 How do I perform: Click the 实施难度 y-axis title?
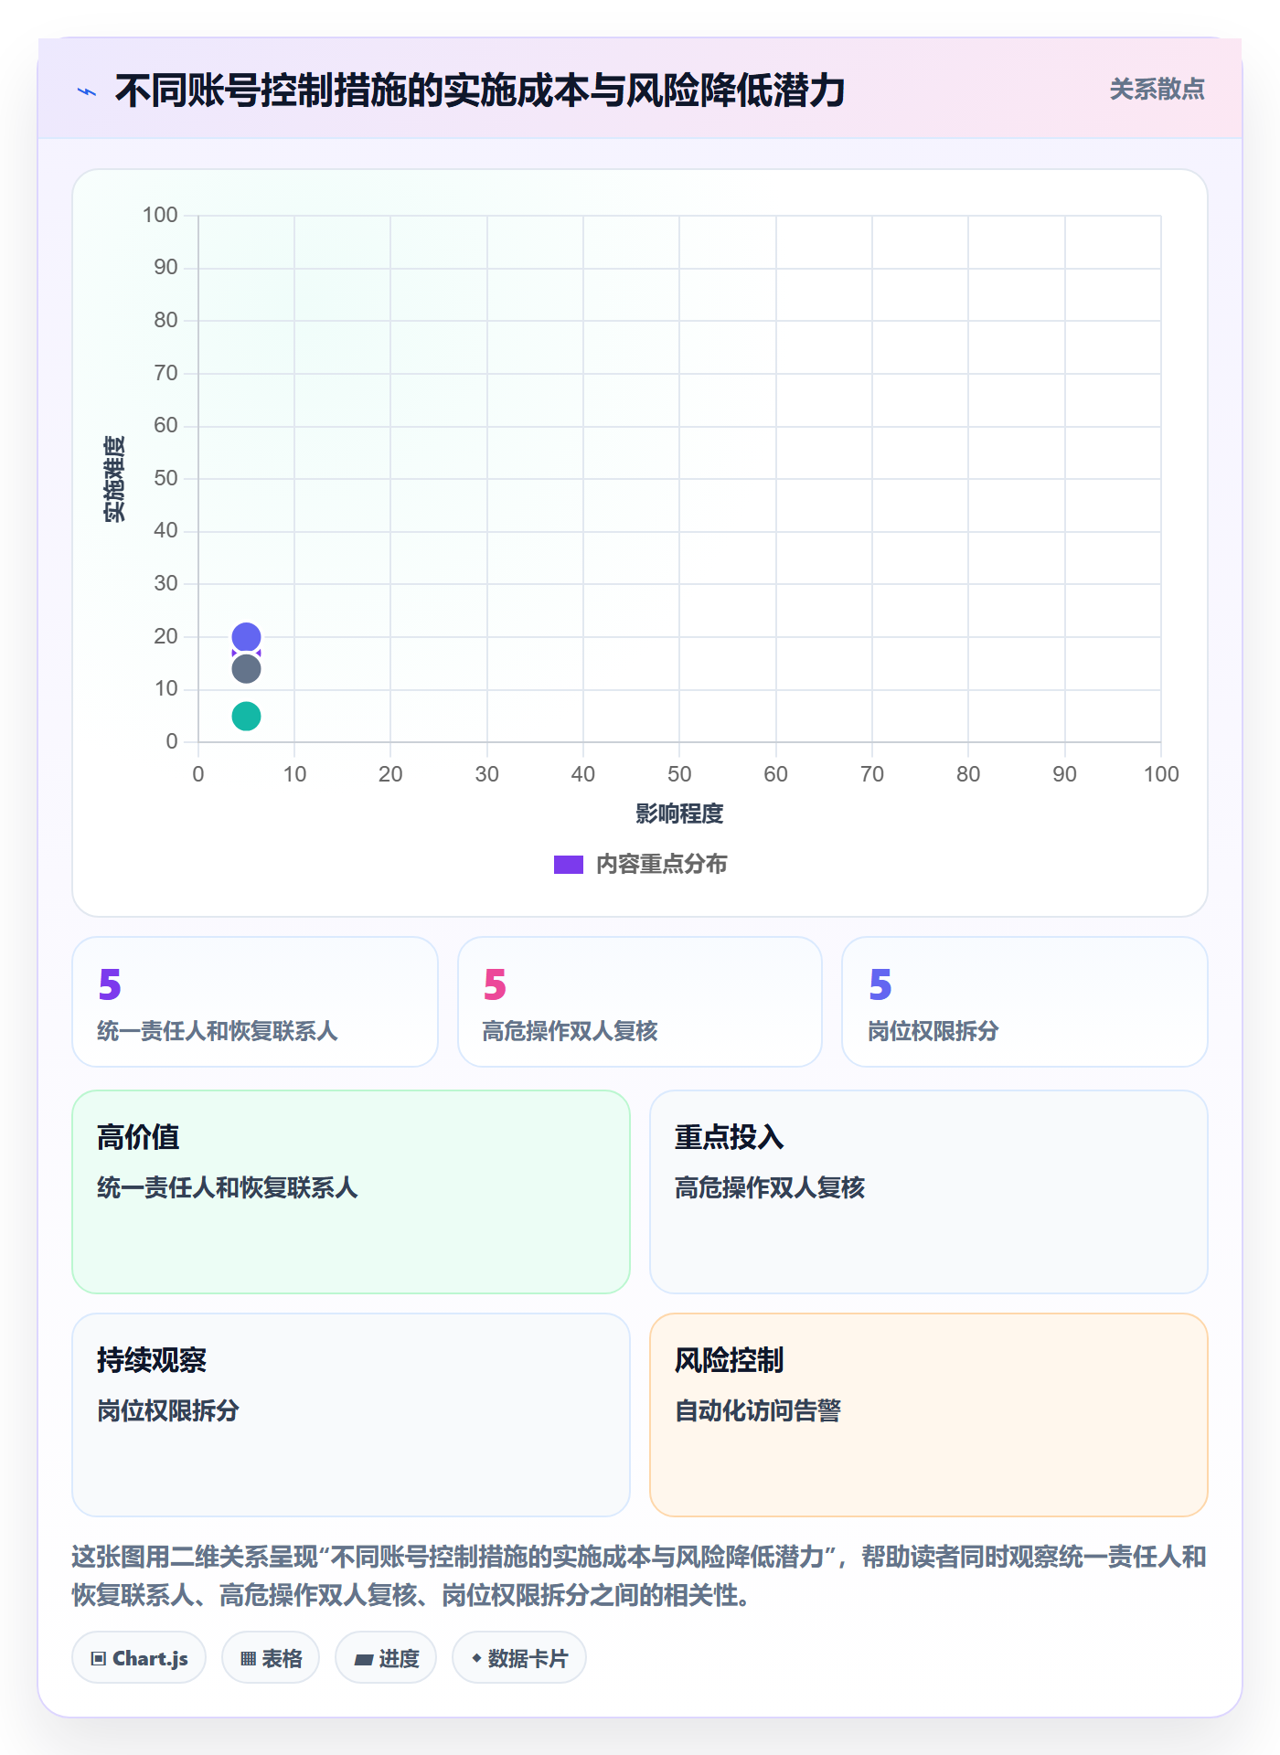(x=114, y=478)
